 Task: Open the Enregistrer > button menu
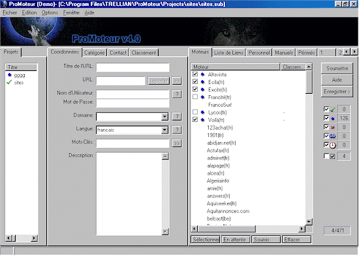point(337,92)
